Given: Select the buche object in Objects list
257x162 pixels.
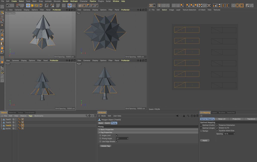Looking at the screenshot, I should [x=8, y=128].
